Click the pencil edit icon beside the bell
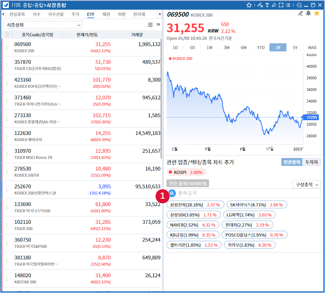 301,14
